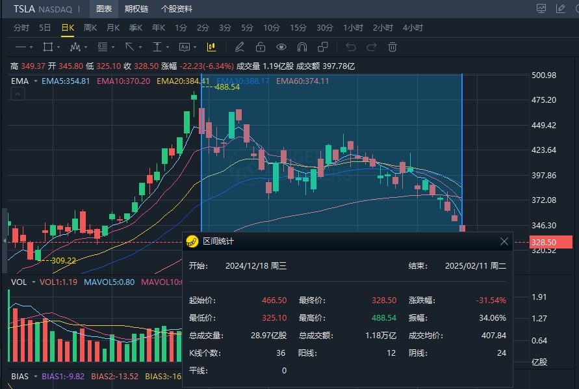Toggle lock drawings icon
This screenshot has height=389, width=579.
(x=261, y=47)
